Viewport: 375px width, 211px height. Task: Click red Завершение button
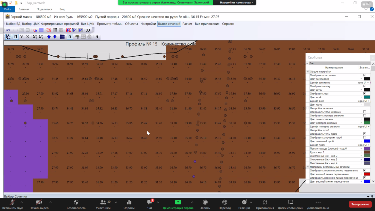[360, 204]
